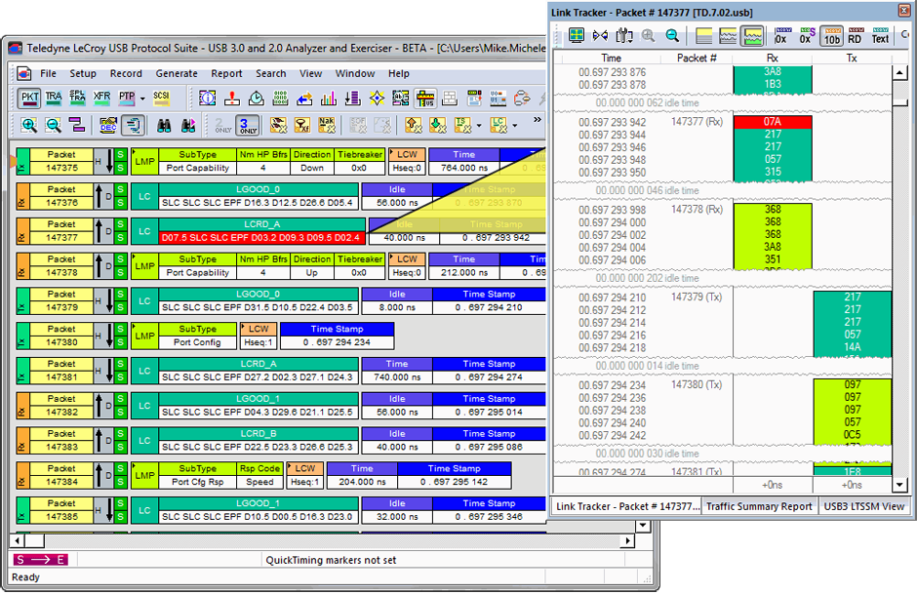Open dropdown arrow beside the TS hide icon
This screenshot has width=917, height=594.
click(x=479, y=125)
